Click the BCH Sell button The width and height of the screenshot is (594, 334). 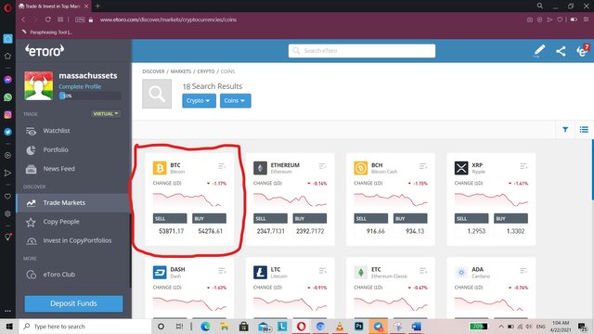click(x=371, y=219)
